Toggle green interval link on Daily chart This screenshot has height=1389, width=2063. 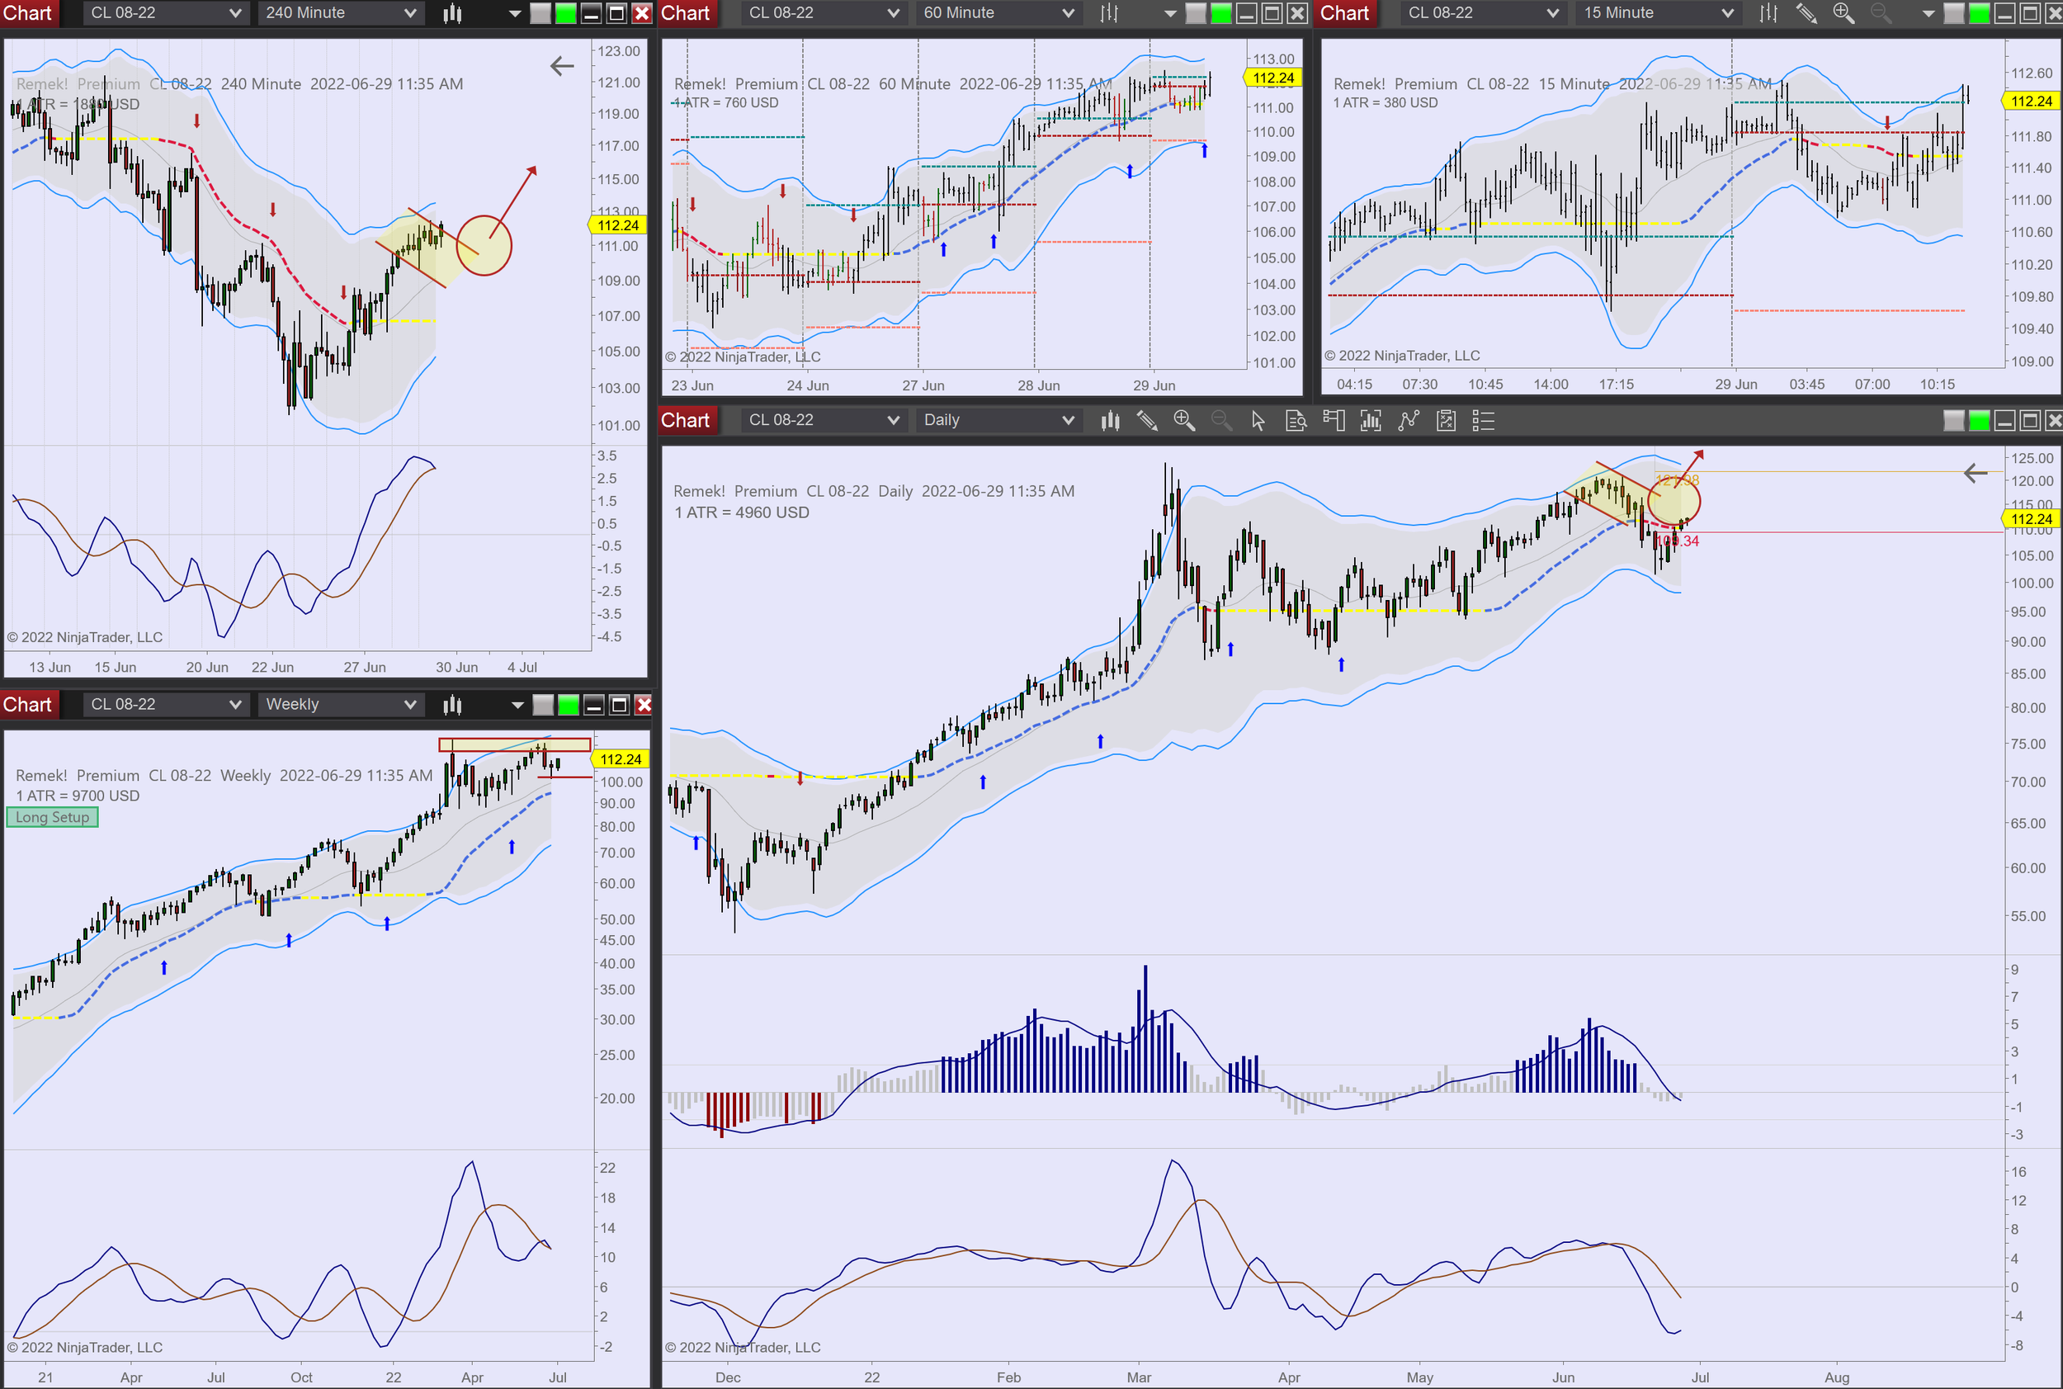click(x=1979, y=421)
